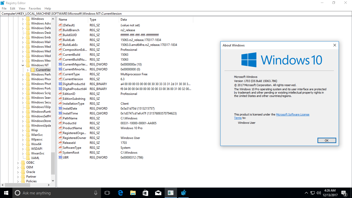Click the ProductName string value icon

pyautogui.click(x=60, y=128)
